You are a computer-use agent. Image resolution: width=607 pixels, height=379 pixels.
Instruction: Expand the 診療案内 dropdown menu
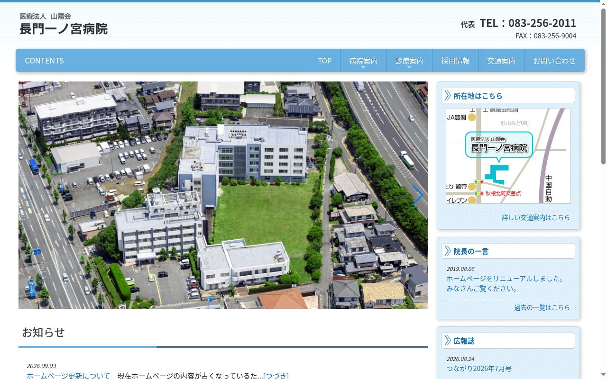(x=409, y=61)
